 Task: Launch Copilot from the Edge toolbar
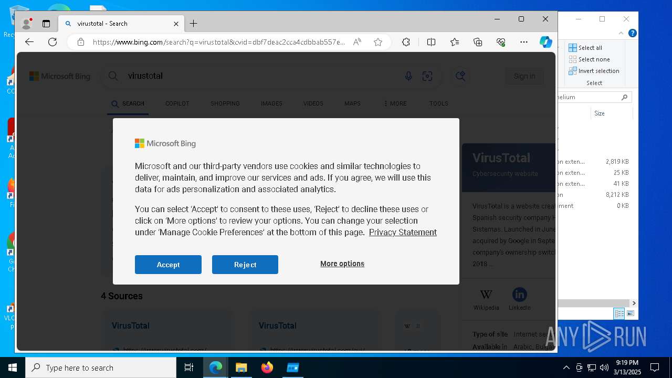pyautogui.click(x=545, y=42)
